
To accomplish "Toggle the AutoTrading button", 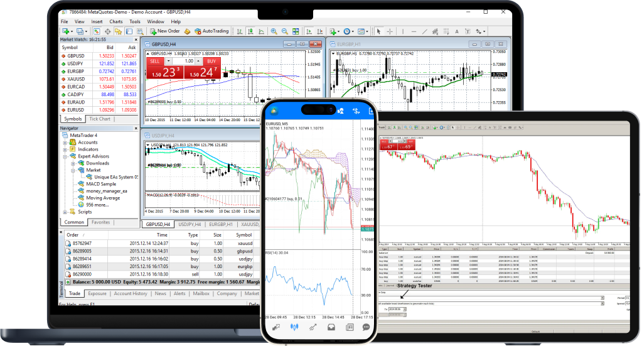I will (211, 31).
